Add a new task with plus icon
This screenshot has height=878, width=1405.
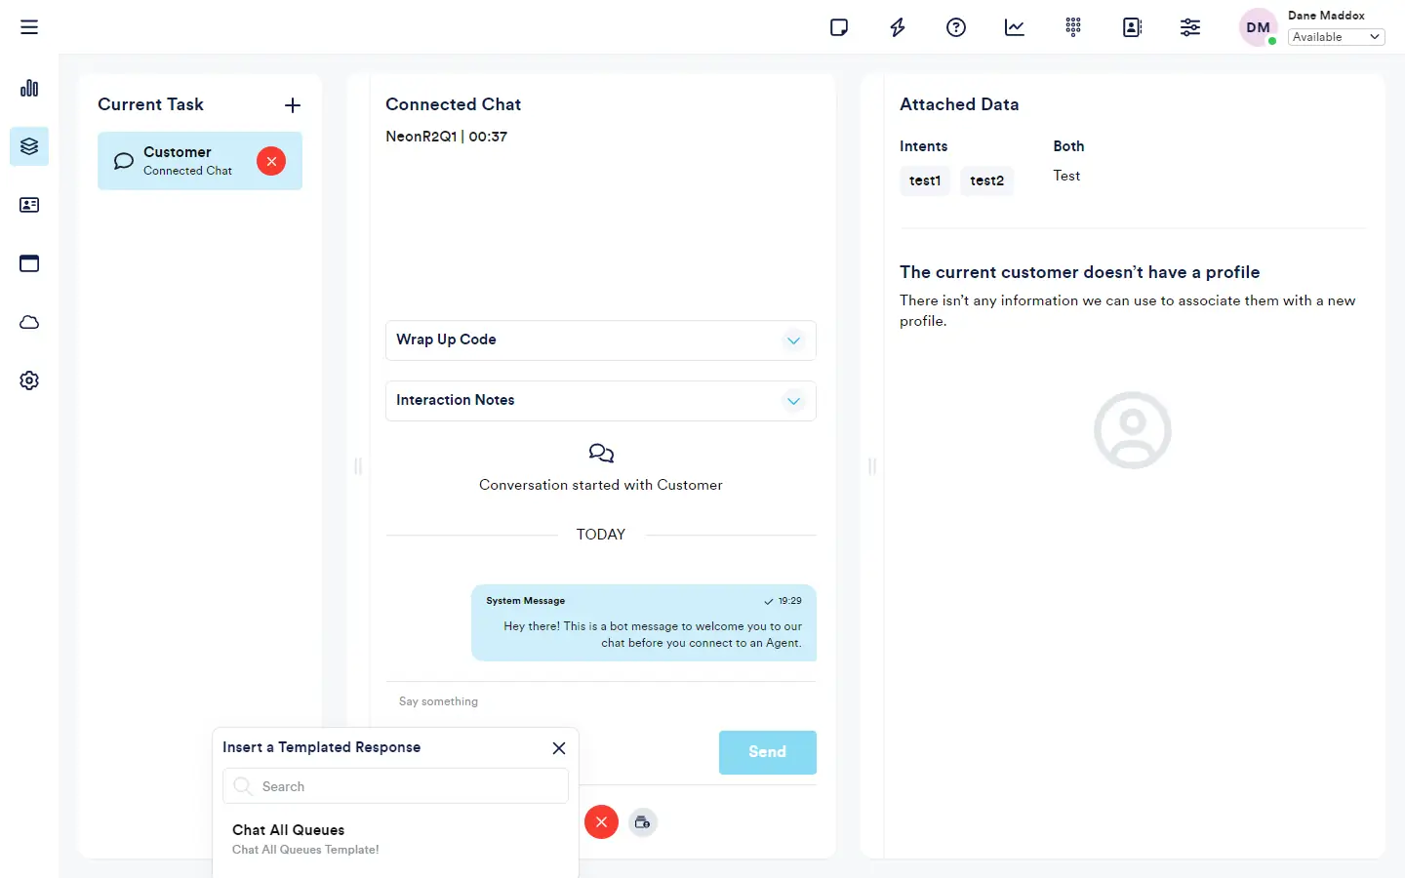click(x=293, y=105)
